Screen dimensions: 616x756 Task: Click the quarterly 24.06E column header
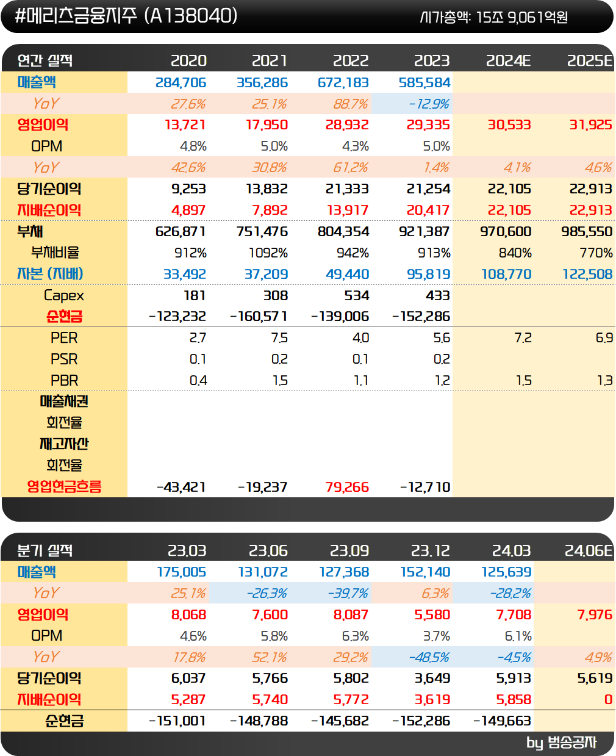coord(589,550)
